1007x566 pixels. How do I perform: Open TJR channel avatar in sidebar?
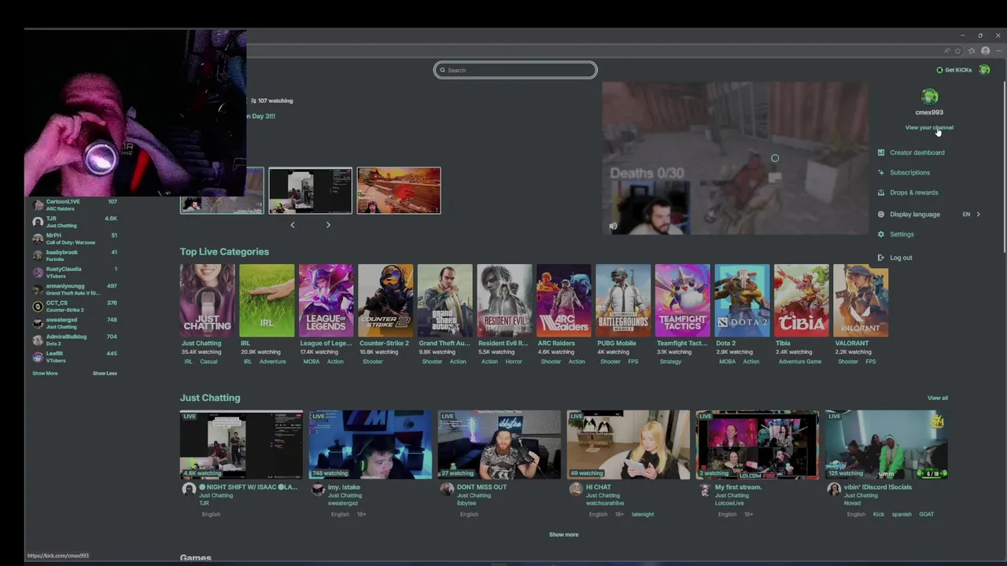[38, 222]
